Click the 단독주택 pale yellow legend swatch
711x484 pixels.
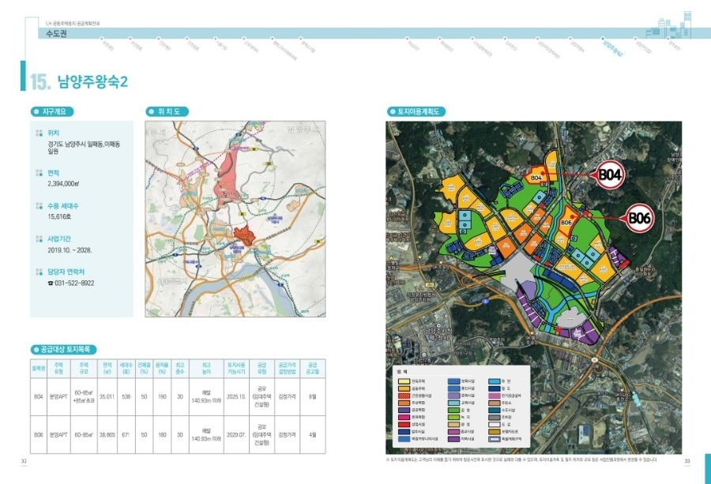[404, 381]
